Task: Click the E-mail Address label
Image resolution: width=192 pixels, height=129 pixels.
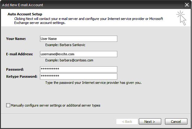Action: point(19,54)
